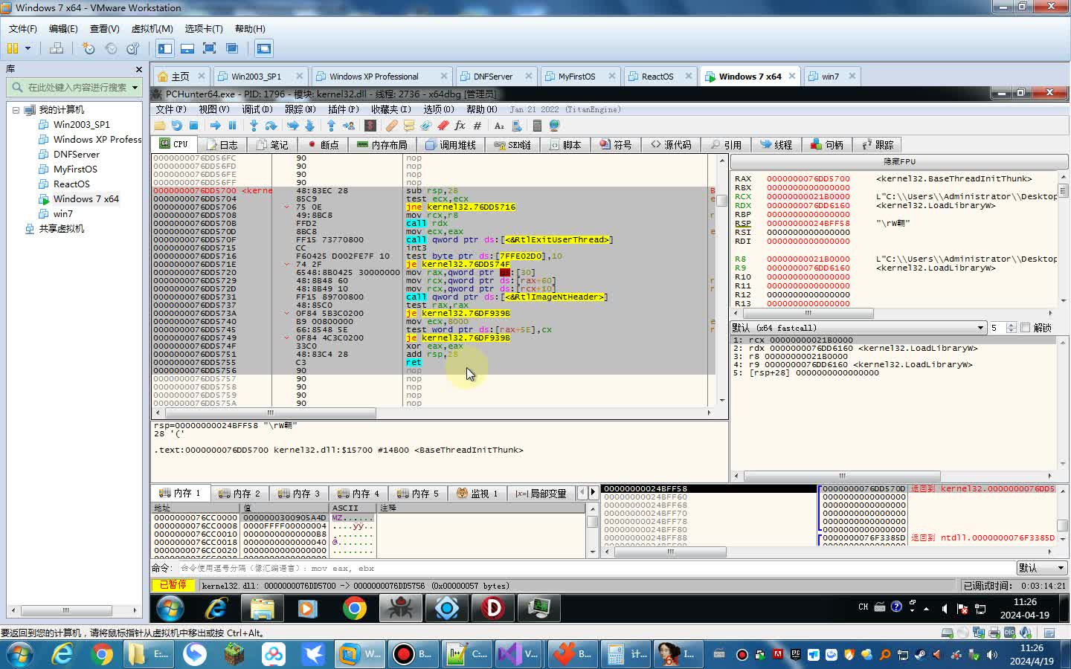Viewport: 1071px width, 669px height.
Task: Select 共享虚拟机 in the library tree
Action: pyautogui.click(x=61, y=228)
